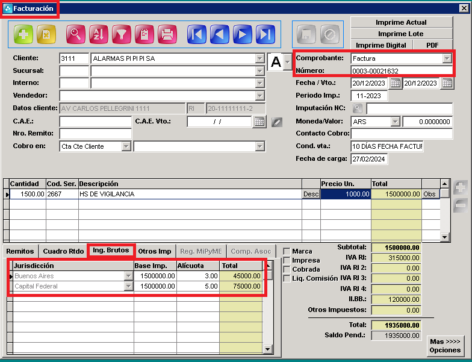Expand the Vendedor dropdown
Viewport: 472px width, 362px height.
[x=259, y=96]
